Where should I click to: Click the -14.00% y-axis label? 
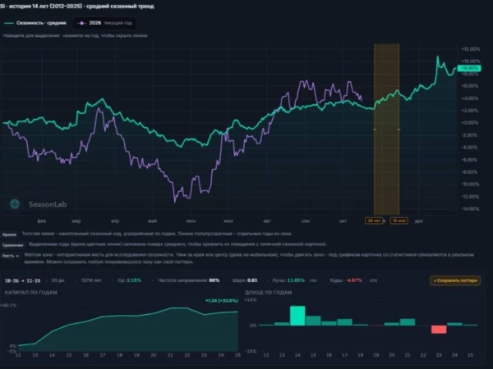tap(470, 209)
